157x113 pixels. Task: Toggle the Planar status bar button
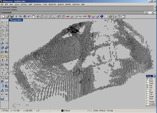tap(103, 111)
